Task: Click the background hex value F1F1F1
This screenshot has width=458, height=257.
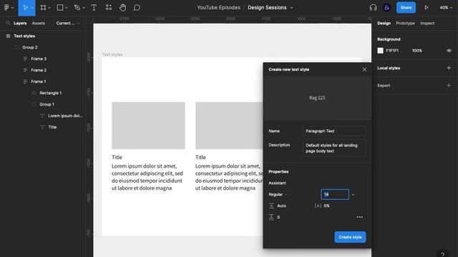Action: (x=392, y=51)
